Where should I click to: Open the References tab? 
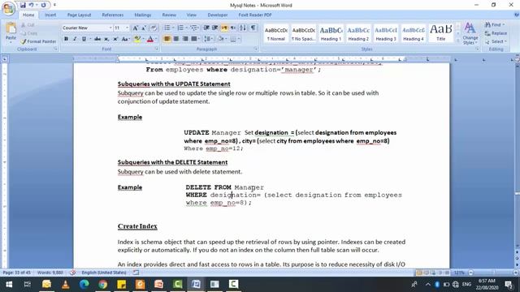click(112, 15)
